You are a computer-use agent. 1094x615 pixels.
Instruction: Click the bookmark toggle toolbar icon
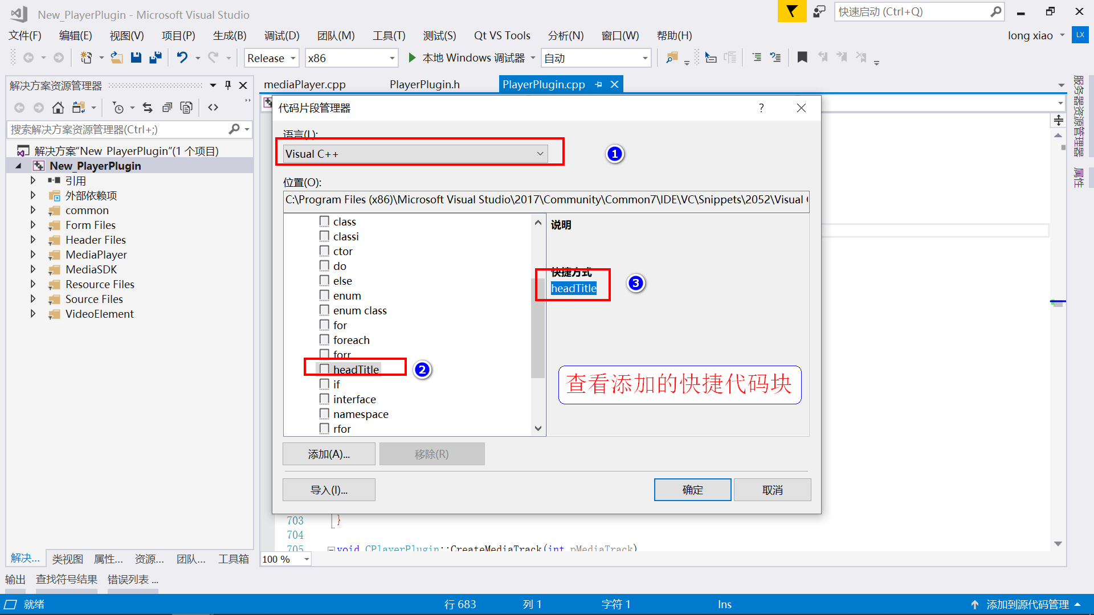[802, 58]
